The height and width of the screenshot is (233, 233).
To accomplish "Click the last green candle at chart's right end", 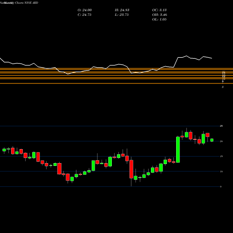I will [x=212, y=140].
